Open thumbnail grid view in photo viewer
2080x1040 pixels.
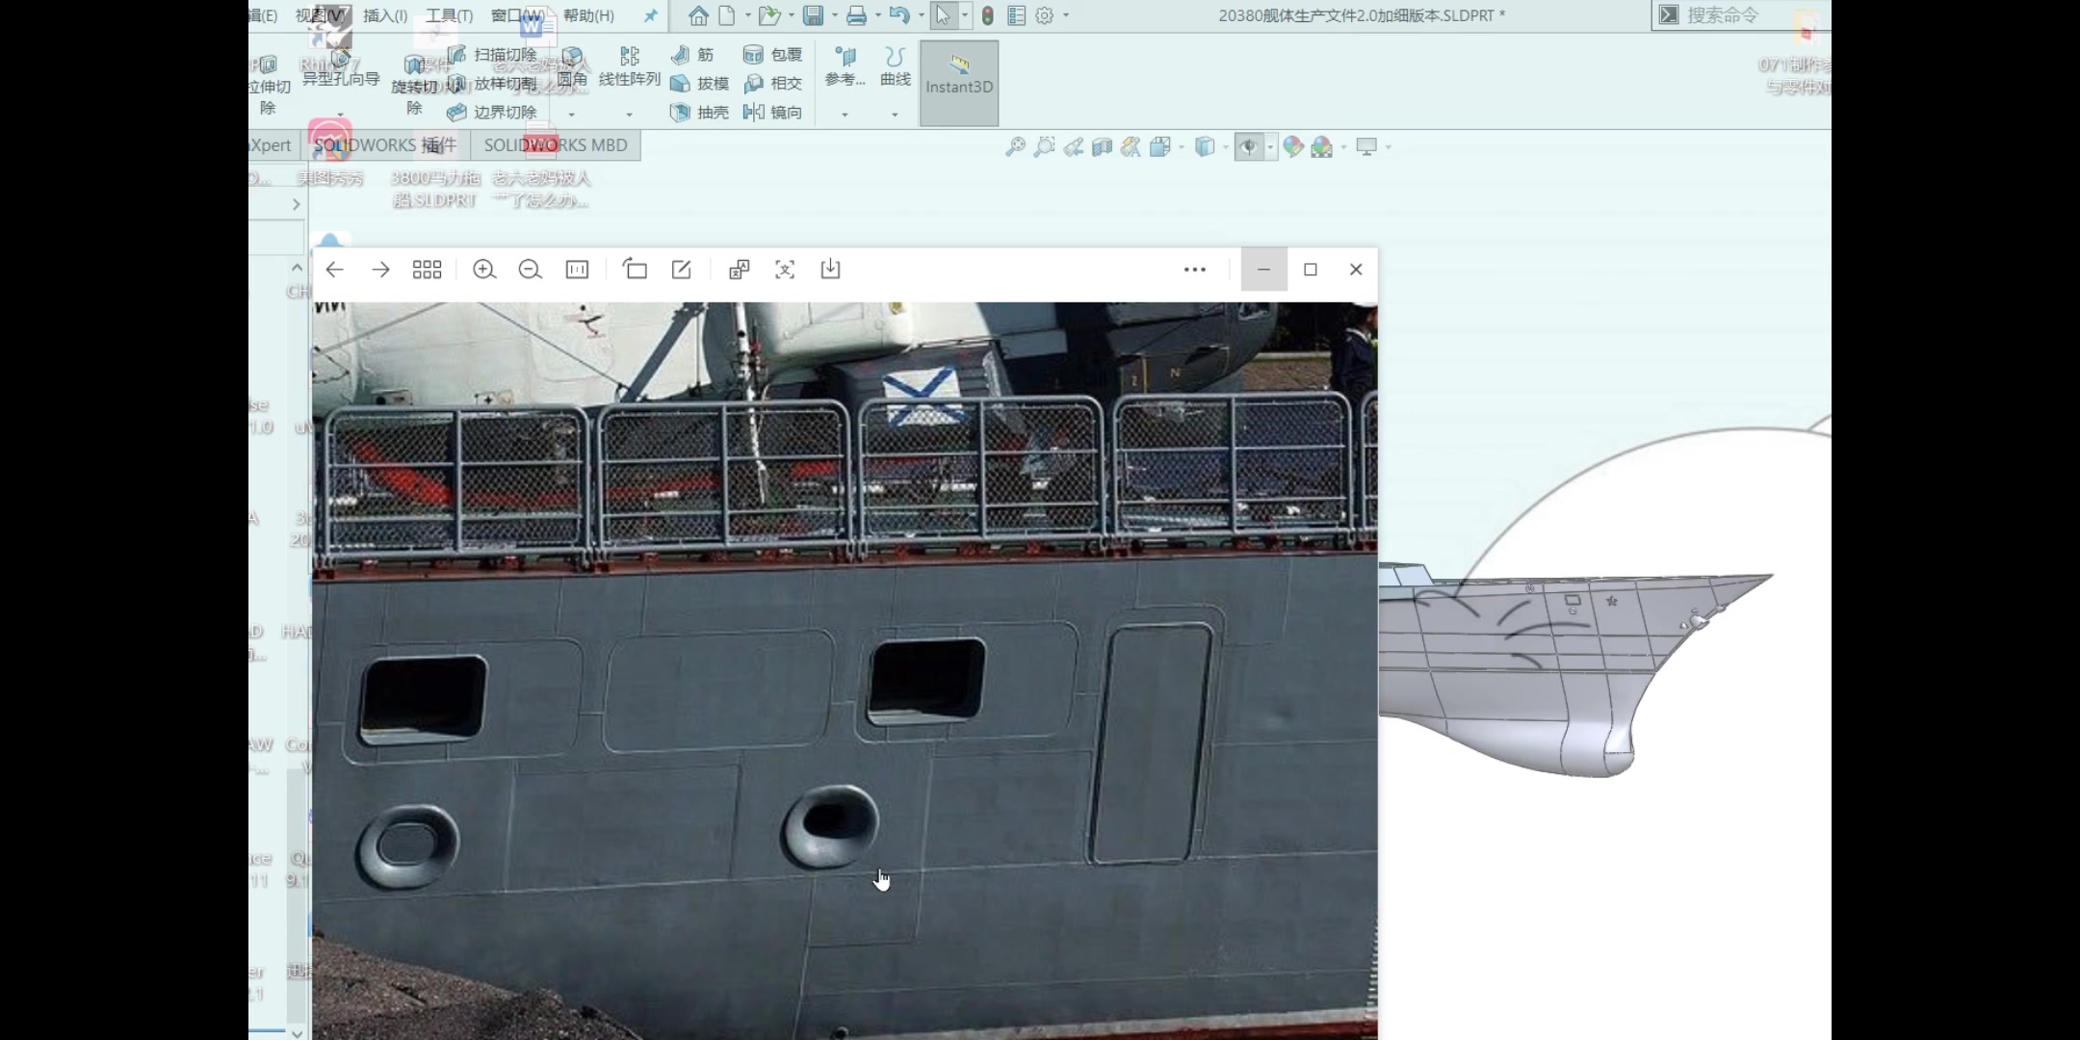click(x=427, y=270)
